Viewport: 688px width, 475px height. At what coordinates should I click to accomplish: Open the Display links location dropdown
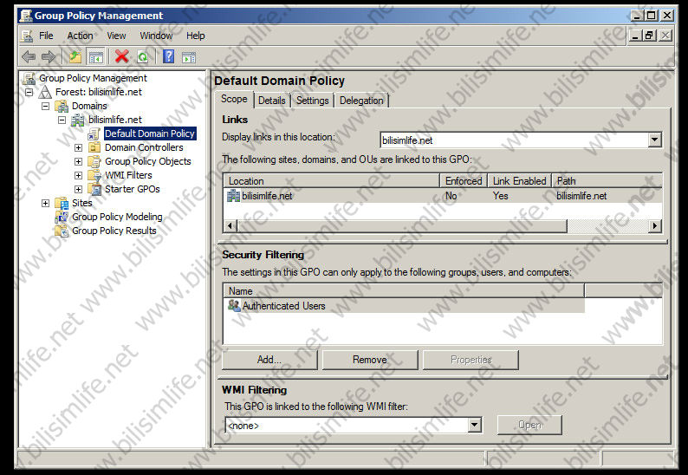654,140
